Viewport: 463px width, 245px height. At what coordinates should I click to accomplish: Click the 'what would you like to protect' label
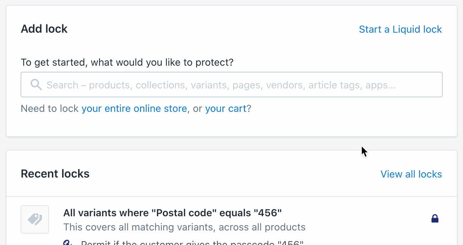click(127, 62)
